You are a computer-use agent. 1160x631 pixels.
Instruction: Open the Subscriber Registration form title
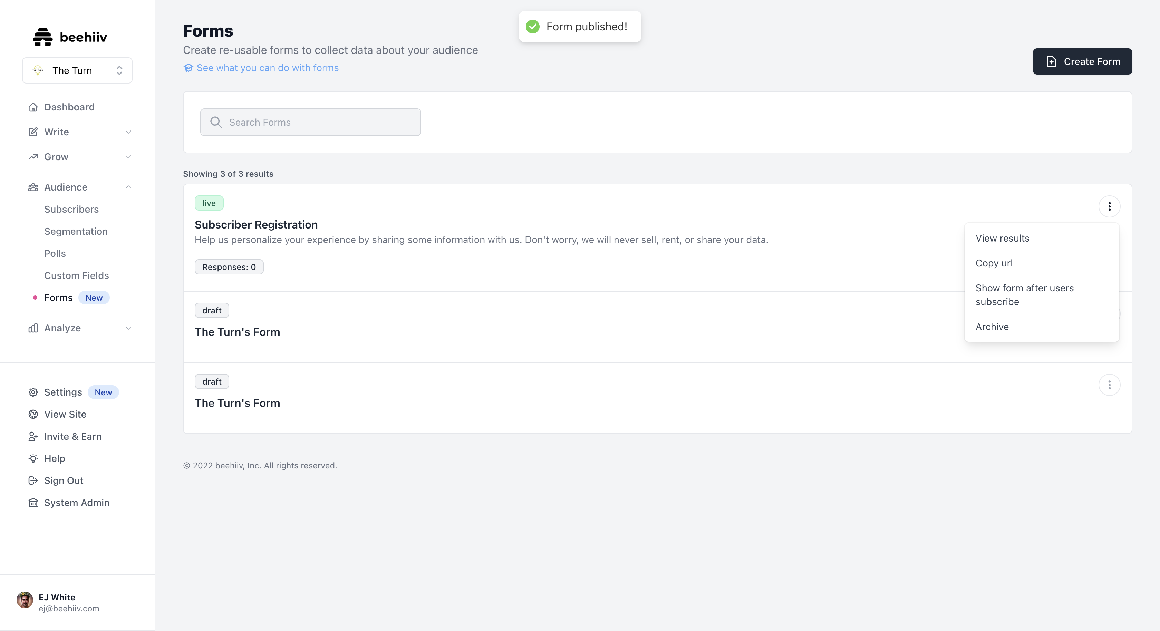pos(256,225)
